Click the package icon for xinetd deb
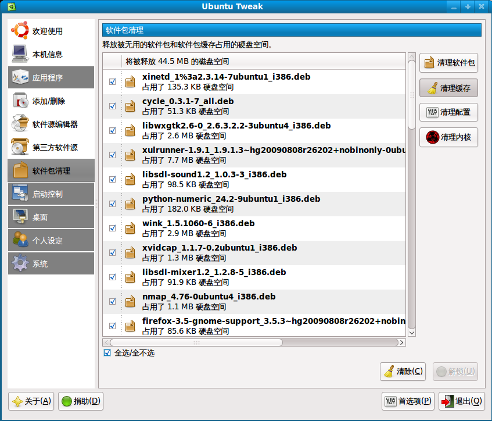Image resolution: width=492 pixels, height=421 pixels. (130, 81)
